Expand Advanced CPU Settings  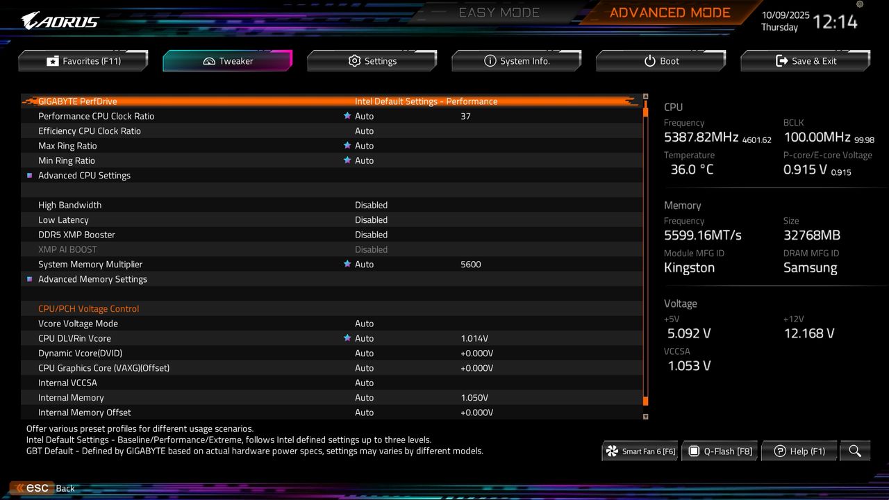click(84, 175)
